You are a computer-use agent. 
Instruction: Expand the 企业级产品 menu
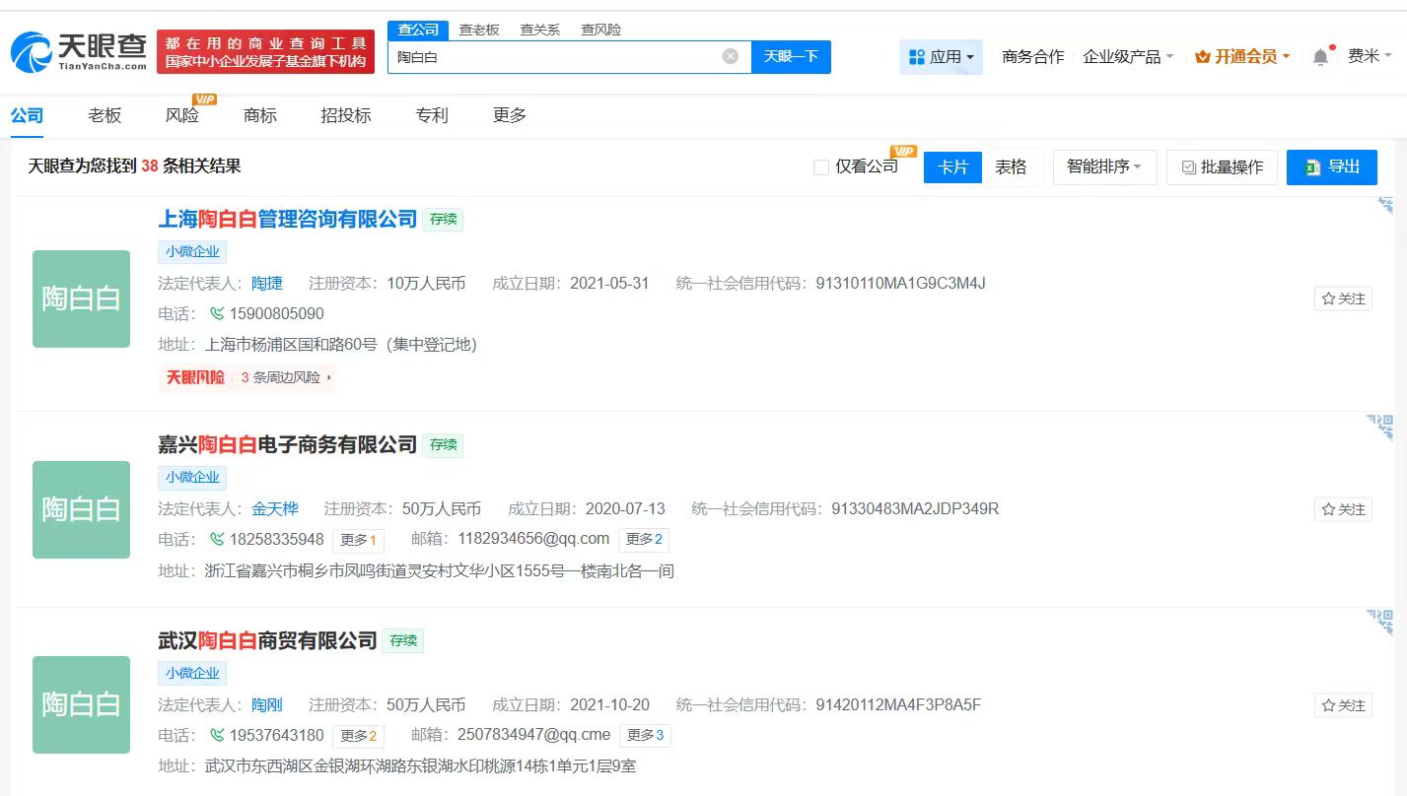coord(1128,57)
